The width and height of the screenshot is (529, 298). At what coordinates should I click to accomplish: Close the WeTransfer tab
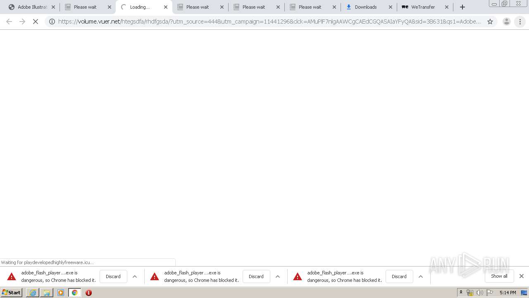(x=447, y=7)
